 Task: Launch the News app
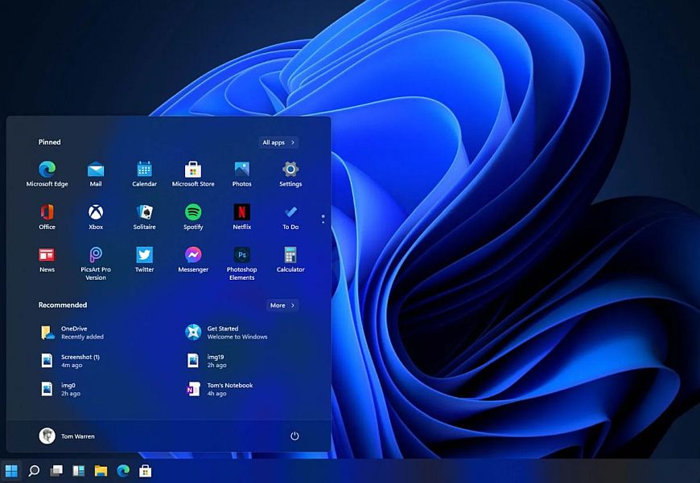(x=47, y=260)
